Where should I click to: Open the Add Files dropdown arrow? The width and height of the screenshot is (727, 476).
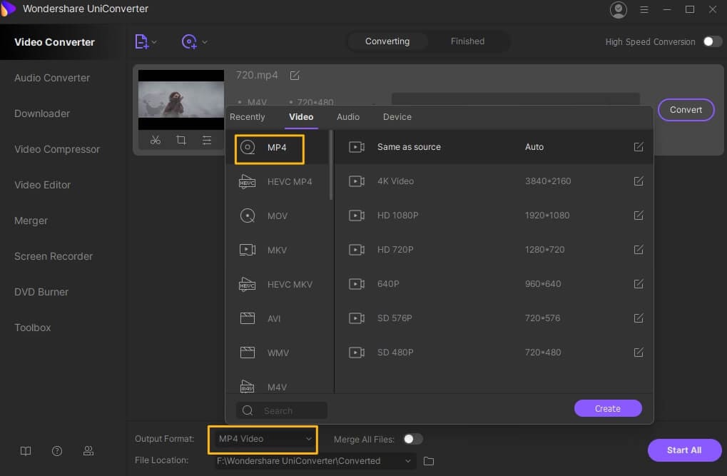point(154,42)
